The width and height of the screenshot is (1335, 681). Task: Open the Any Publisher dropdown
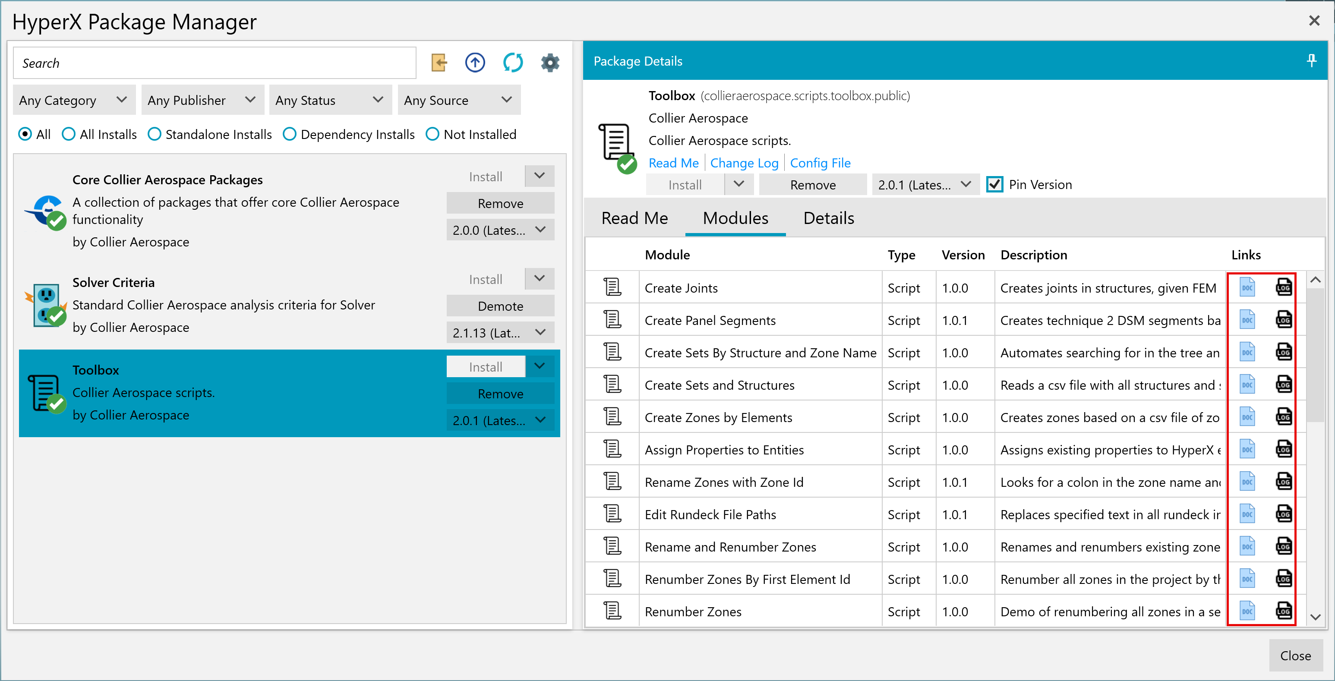tap(202, 100)
